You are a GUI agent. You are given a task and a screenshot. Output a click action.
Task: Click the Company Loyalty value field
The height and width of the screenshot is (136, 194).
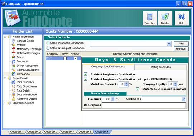171,84
